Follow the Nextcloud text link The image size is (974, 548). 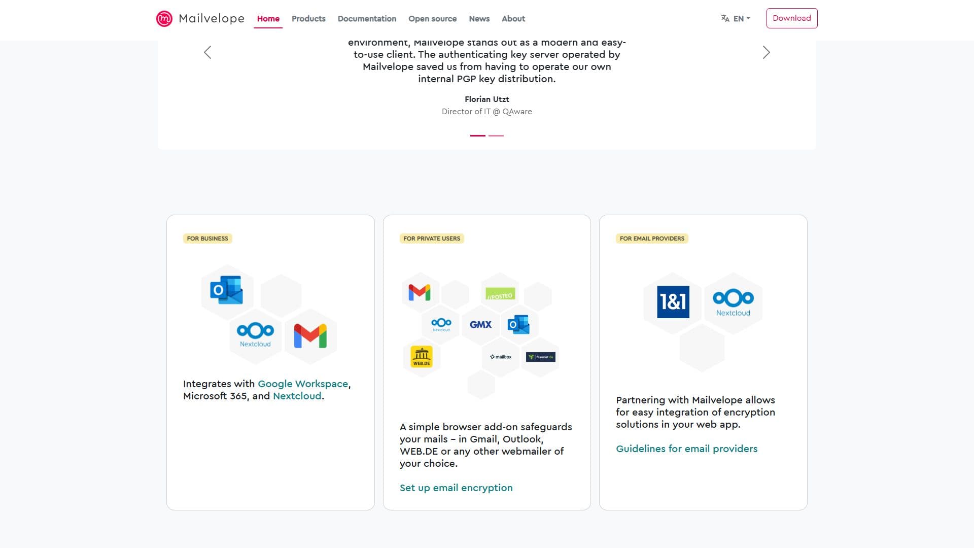pyautogui.click(x=297, y=396)
